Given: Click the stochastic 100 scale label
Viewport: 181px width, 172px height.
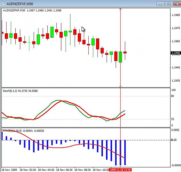Looking at the screenshot, I should pyautogui.click(x=173, y=90).
